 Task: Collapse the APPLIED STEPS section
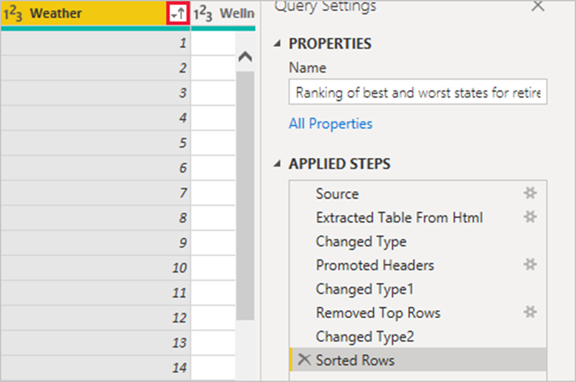(277, 163)
